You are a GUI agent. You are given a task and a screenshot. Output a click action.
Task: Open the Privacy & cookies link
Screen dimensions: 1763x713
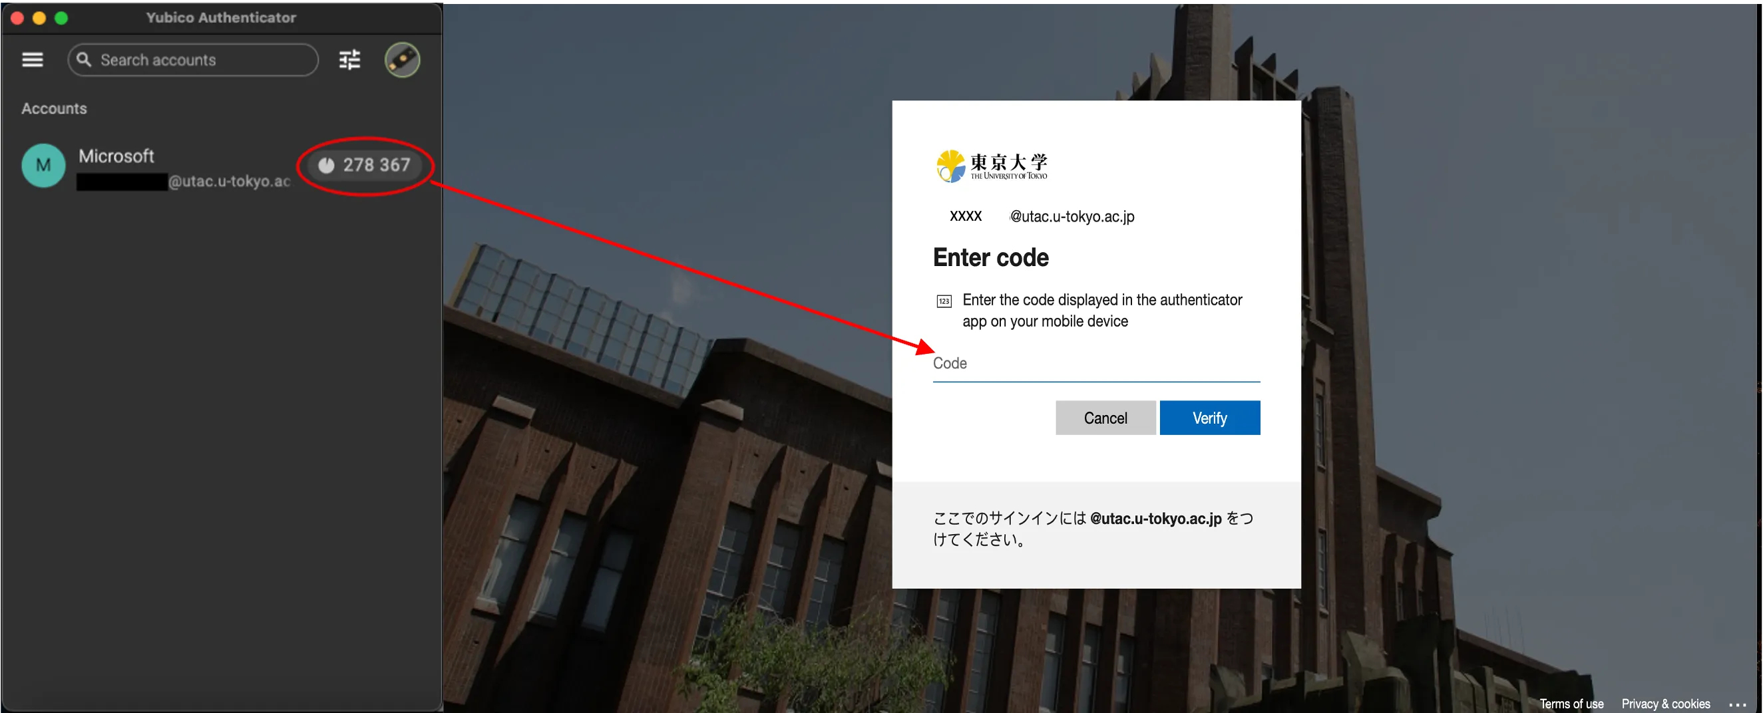1665,704
